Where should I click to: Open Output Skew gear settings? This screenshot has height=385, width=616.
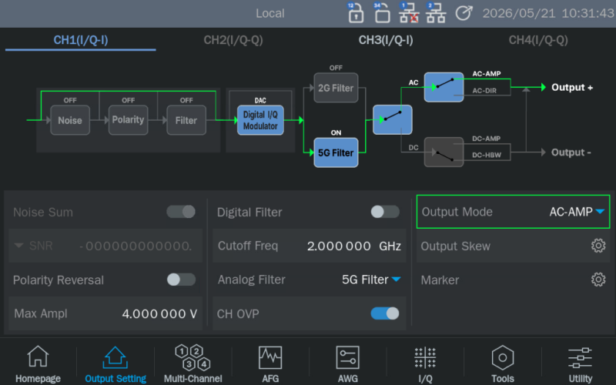coord(598,246)
